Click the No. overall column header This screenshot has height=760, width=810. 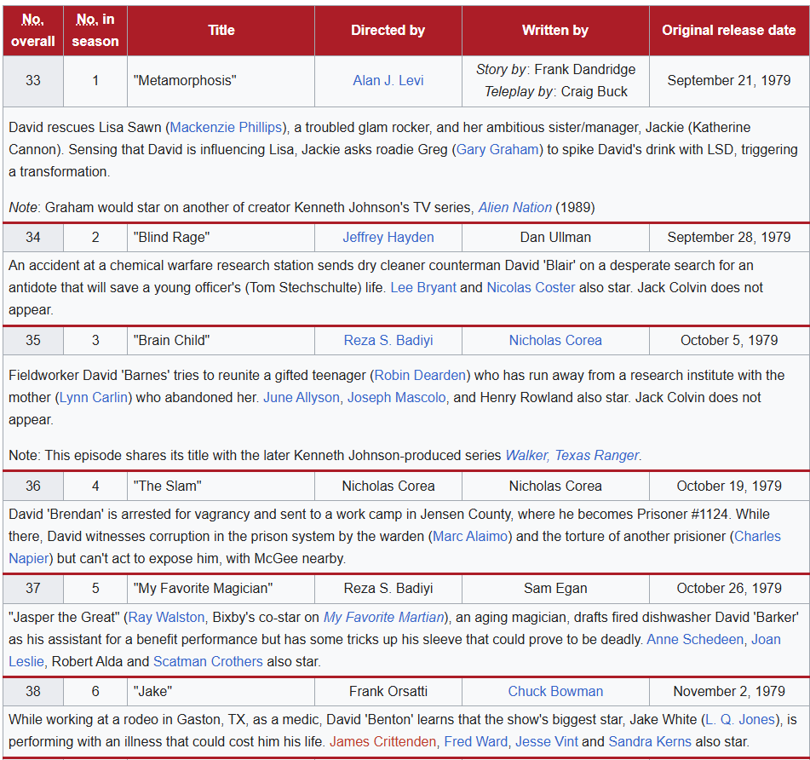tap(33, 31)
